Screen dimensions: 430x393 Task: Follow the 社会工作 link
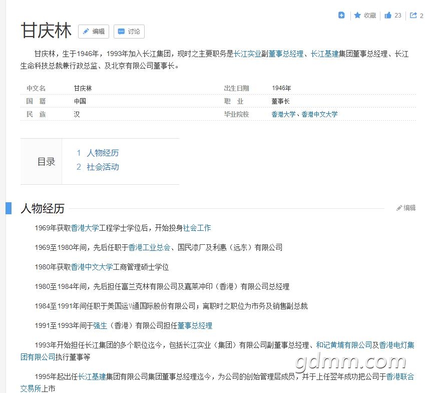[x=197, y=228]
